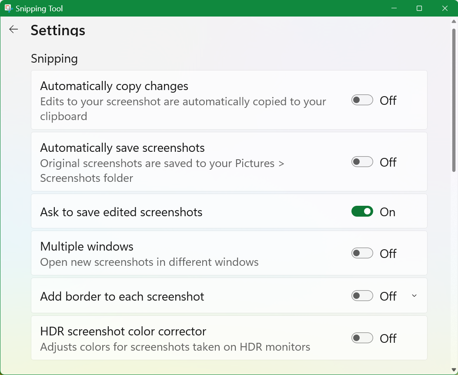Click the "Snipping Tool" title bar text

39,9
